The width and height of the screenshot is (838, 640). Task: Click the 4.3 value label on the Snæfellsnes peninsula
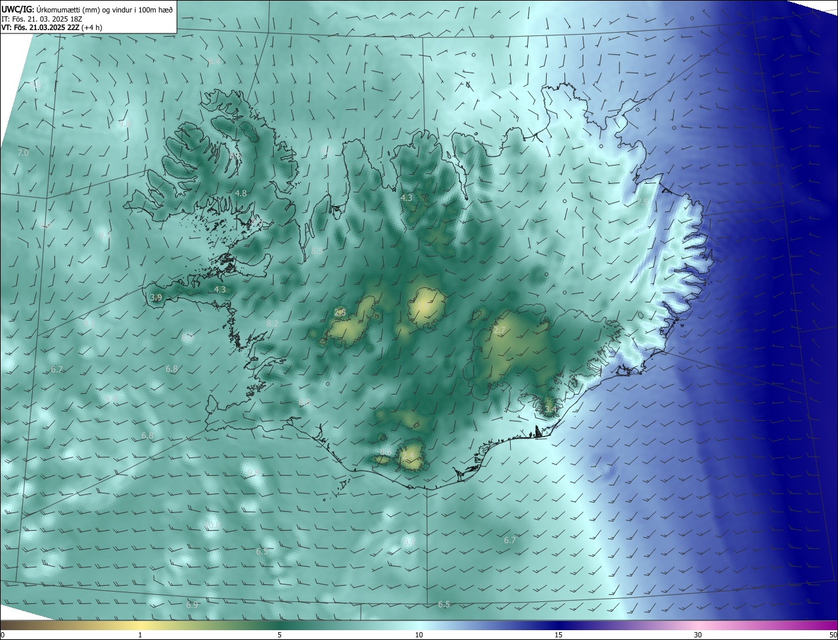pyautogui.click(x=220, y=289)
